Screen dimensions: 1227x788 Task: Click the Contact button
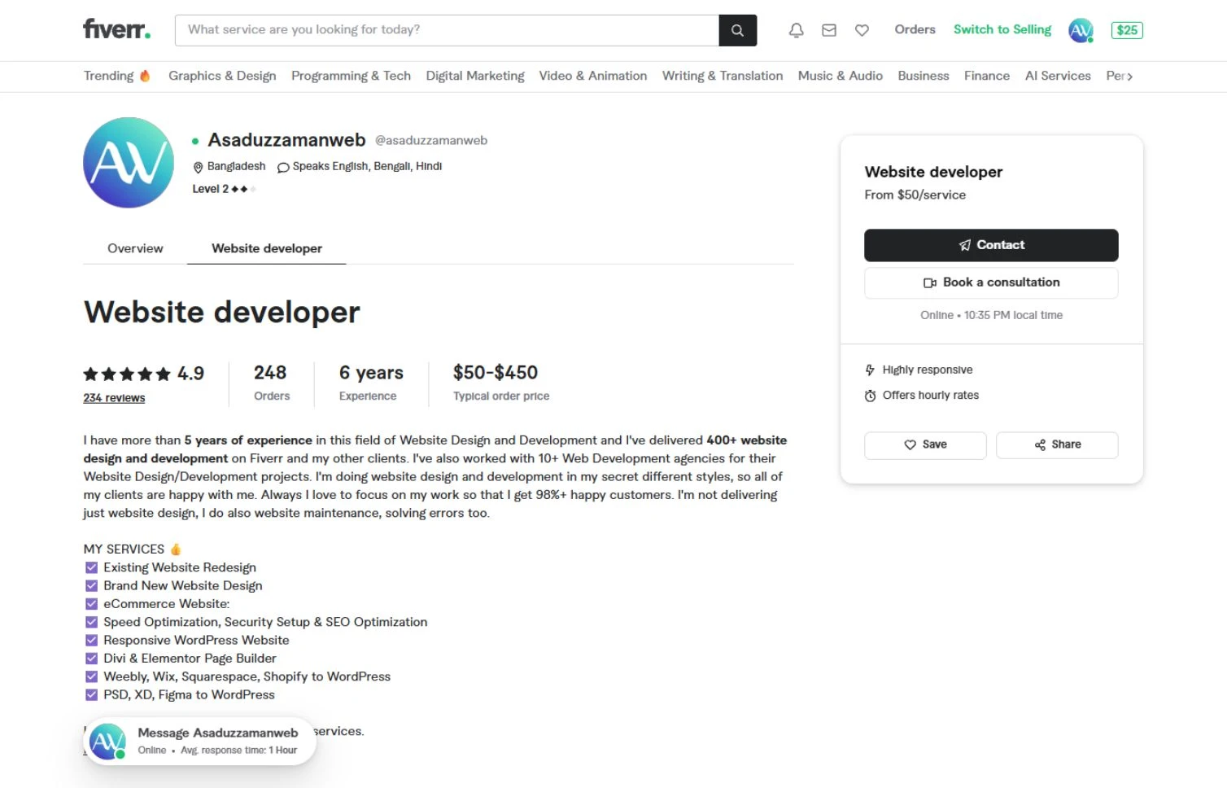coord(991,245)
